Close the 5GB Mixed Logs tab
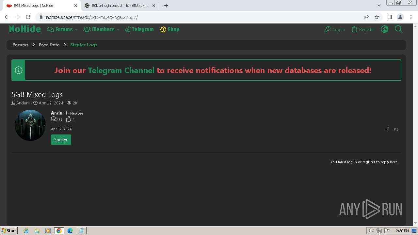Screen dimensions: 418x235 coord(75,6)
